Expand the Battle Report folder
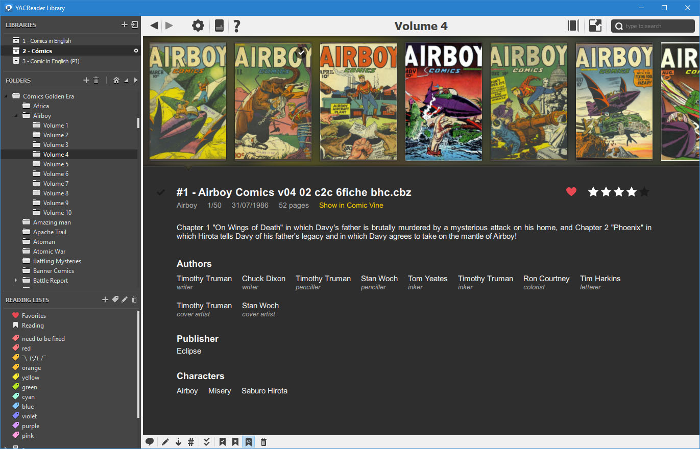 [x=16, y=281]
